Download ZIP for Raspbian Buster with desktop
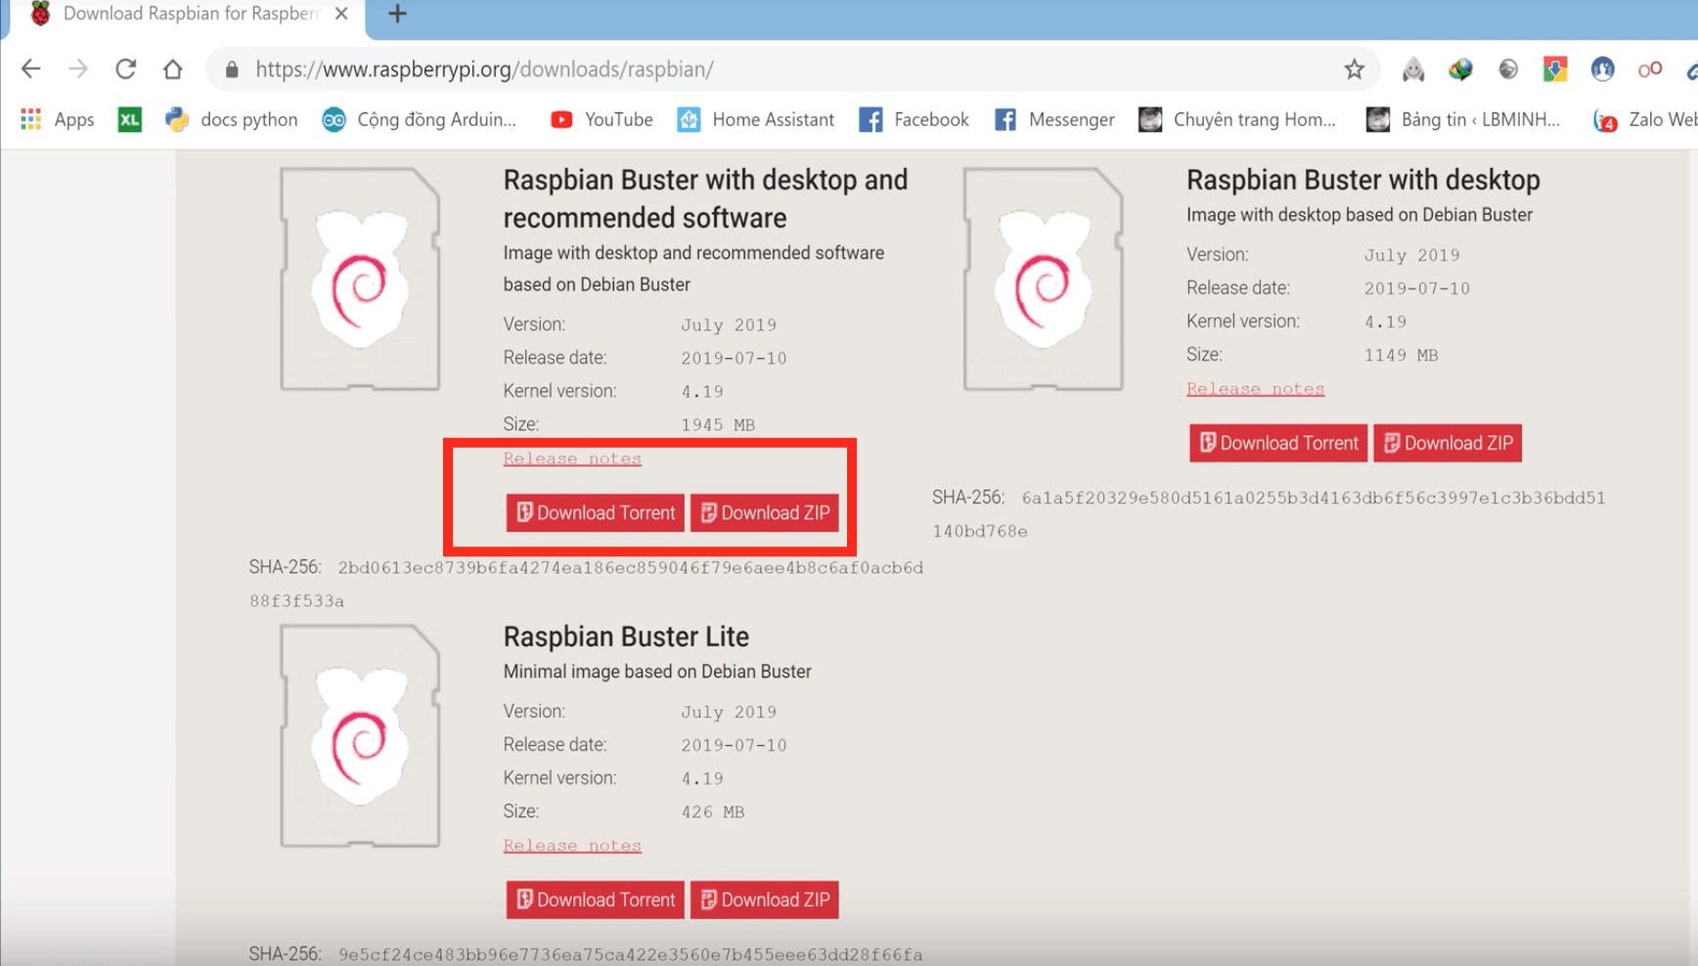1698x966 pixels. click(1448, 443)
